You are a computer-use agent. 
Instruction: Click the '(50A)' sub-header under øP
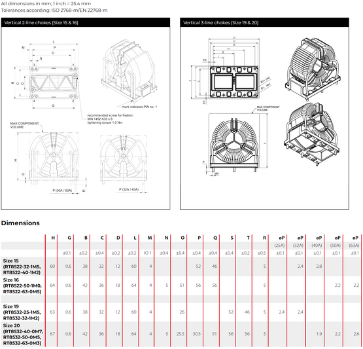click(x=336, y=245)
